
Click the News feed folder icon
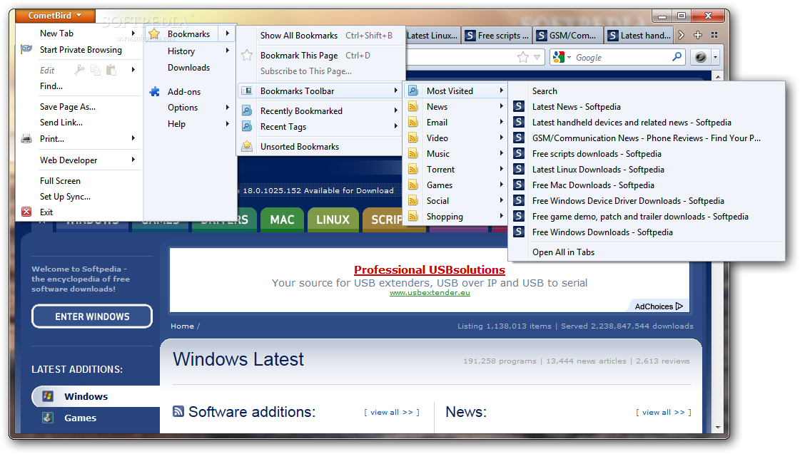(413, 106)
